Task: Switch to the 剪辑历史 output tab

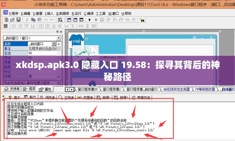Action: pos(141,97)
